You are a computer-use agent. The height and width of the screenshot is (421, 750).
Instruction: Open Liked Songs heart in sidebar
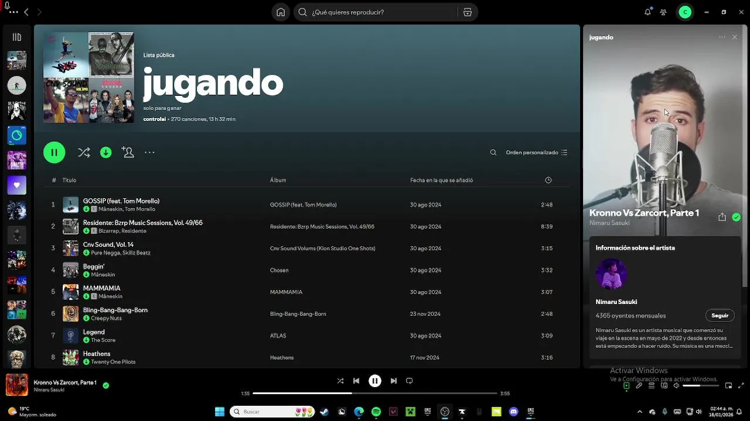[16, 185]
